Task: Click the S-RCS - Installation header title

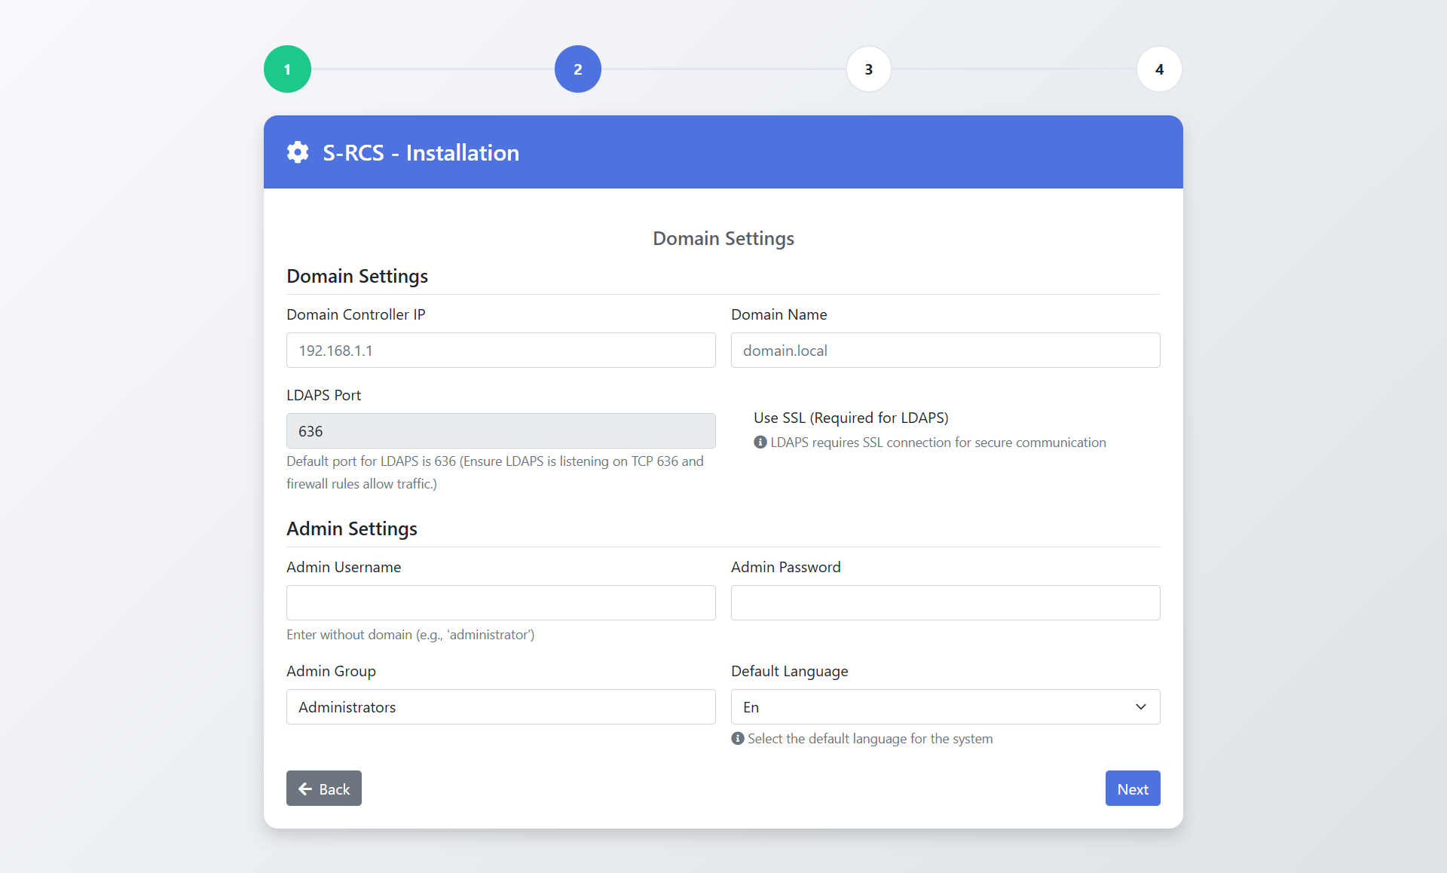Action: coord(421,153)
